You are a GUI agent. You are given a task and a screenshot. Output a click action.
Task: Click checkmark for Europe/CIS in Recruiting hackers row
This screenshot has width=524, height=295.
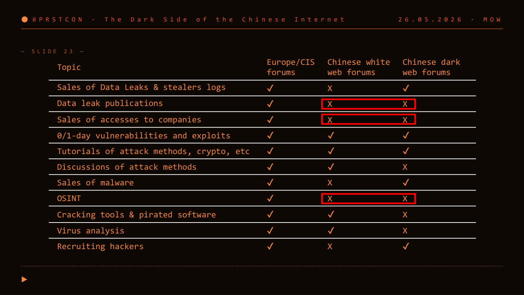270,247
